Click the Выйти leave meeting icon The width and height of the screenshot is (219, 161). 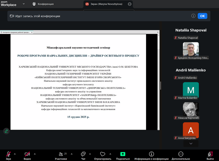pyautogui.click(x=210, y=154)
